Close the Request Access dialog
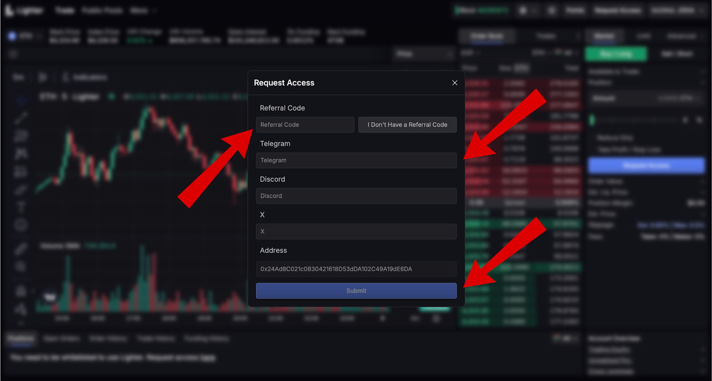This screenshot has height=381, width=712. 454,83
